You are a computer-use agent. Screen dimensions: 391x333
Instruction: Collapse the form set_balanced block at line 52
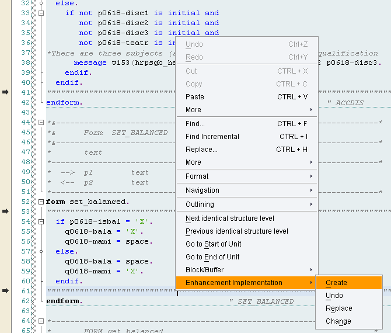41,202
